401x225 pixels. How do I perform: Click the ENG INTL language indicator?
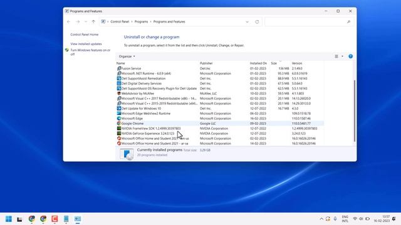click(x=345, y=219)
